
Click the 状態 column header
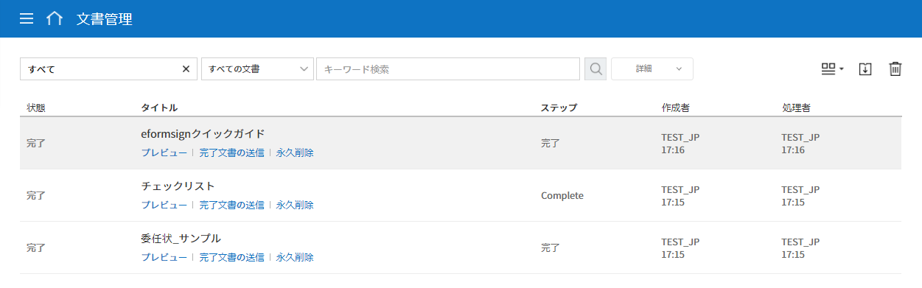click(36, 108)
